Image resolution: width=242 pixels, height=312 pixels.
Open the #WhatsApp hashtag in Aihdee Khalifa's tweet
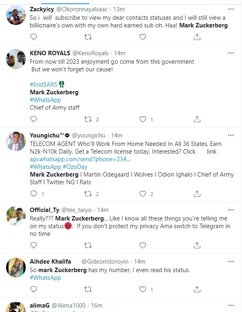(45, 278)
